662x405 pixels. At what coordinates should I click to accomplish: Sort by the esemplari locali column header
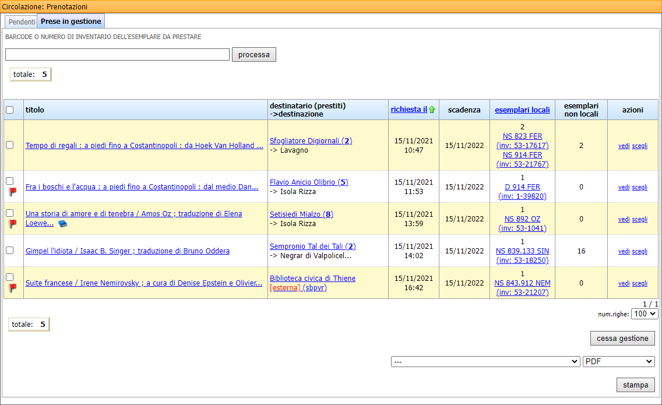point(522,110)
